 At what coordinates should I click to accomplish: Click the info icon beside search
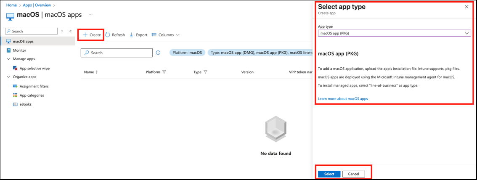(x=158, y=53)
